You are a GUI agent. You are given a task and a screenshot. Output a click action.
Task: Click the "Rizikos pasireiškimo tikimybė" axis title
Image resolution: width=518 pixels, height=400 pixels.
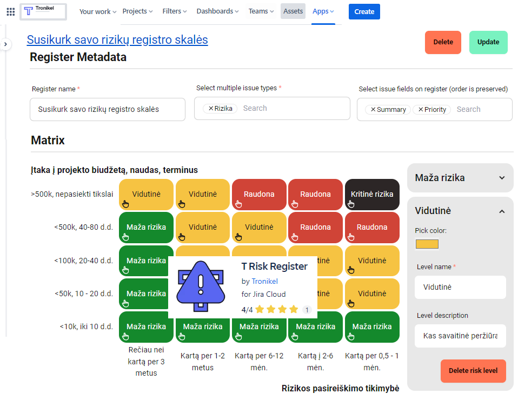(x=340, y=389)
